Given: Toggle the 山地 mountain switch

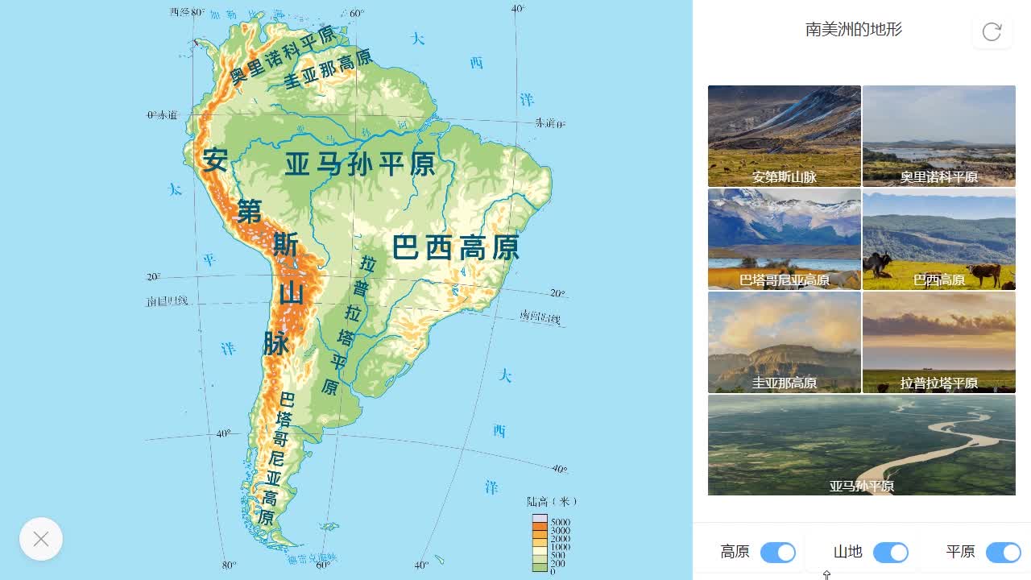Looking at the screenshot, I should pos(891,552).
